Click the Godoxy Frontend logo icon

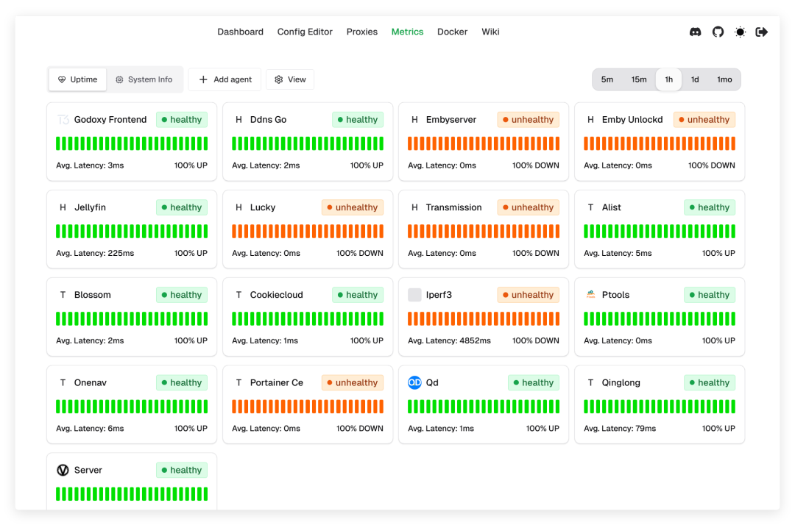(x=63, y=120)
